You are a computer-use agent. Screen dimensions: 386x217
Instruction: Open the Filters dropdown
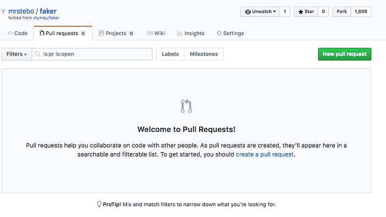[x=17, y=54]
